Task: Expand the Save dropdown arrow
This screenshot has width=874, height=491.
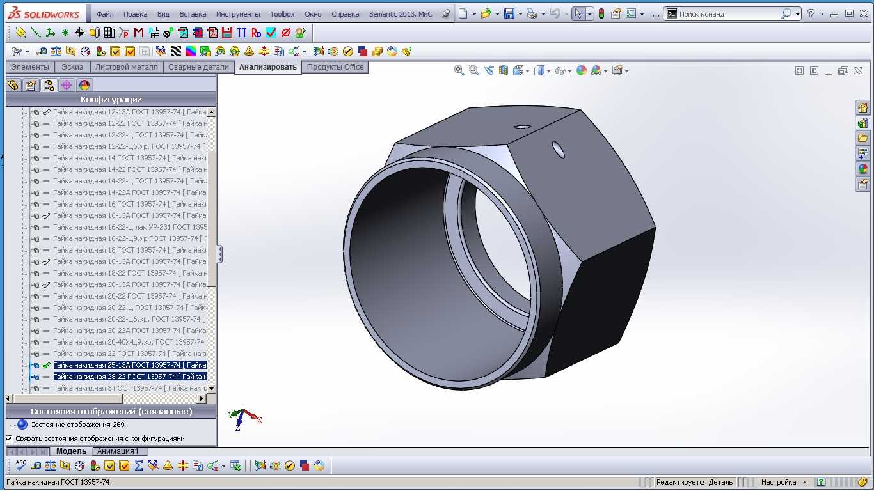Action: coord(520,14)
